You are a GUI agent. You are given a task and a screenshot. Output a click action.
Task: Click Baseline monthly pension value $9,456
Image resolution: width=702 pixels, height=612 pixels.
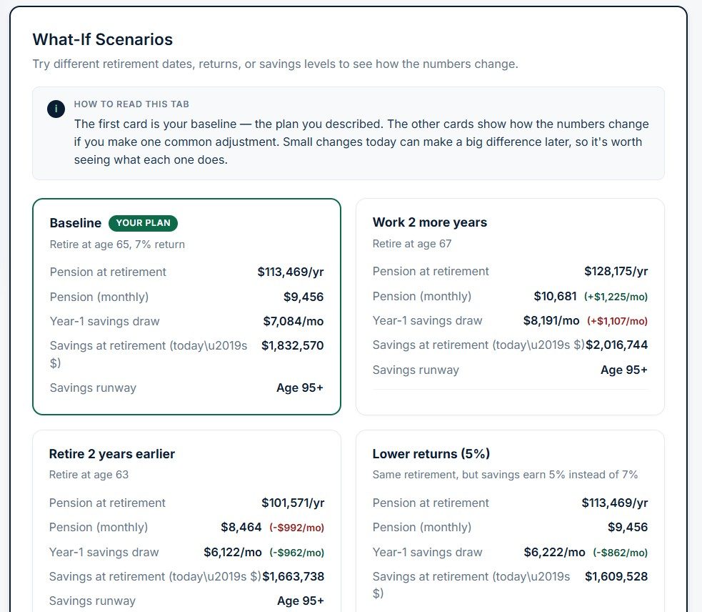coord(304,297)
